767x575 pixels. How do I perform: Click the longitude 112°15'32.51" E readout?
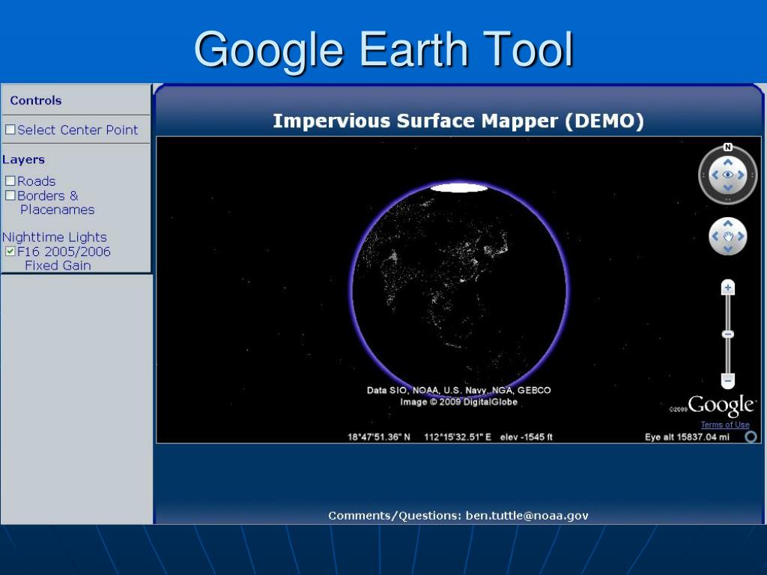pos(458,437)
